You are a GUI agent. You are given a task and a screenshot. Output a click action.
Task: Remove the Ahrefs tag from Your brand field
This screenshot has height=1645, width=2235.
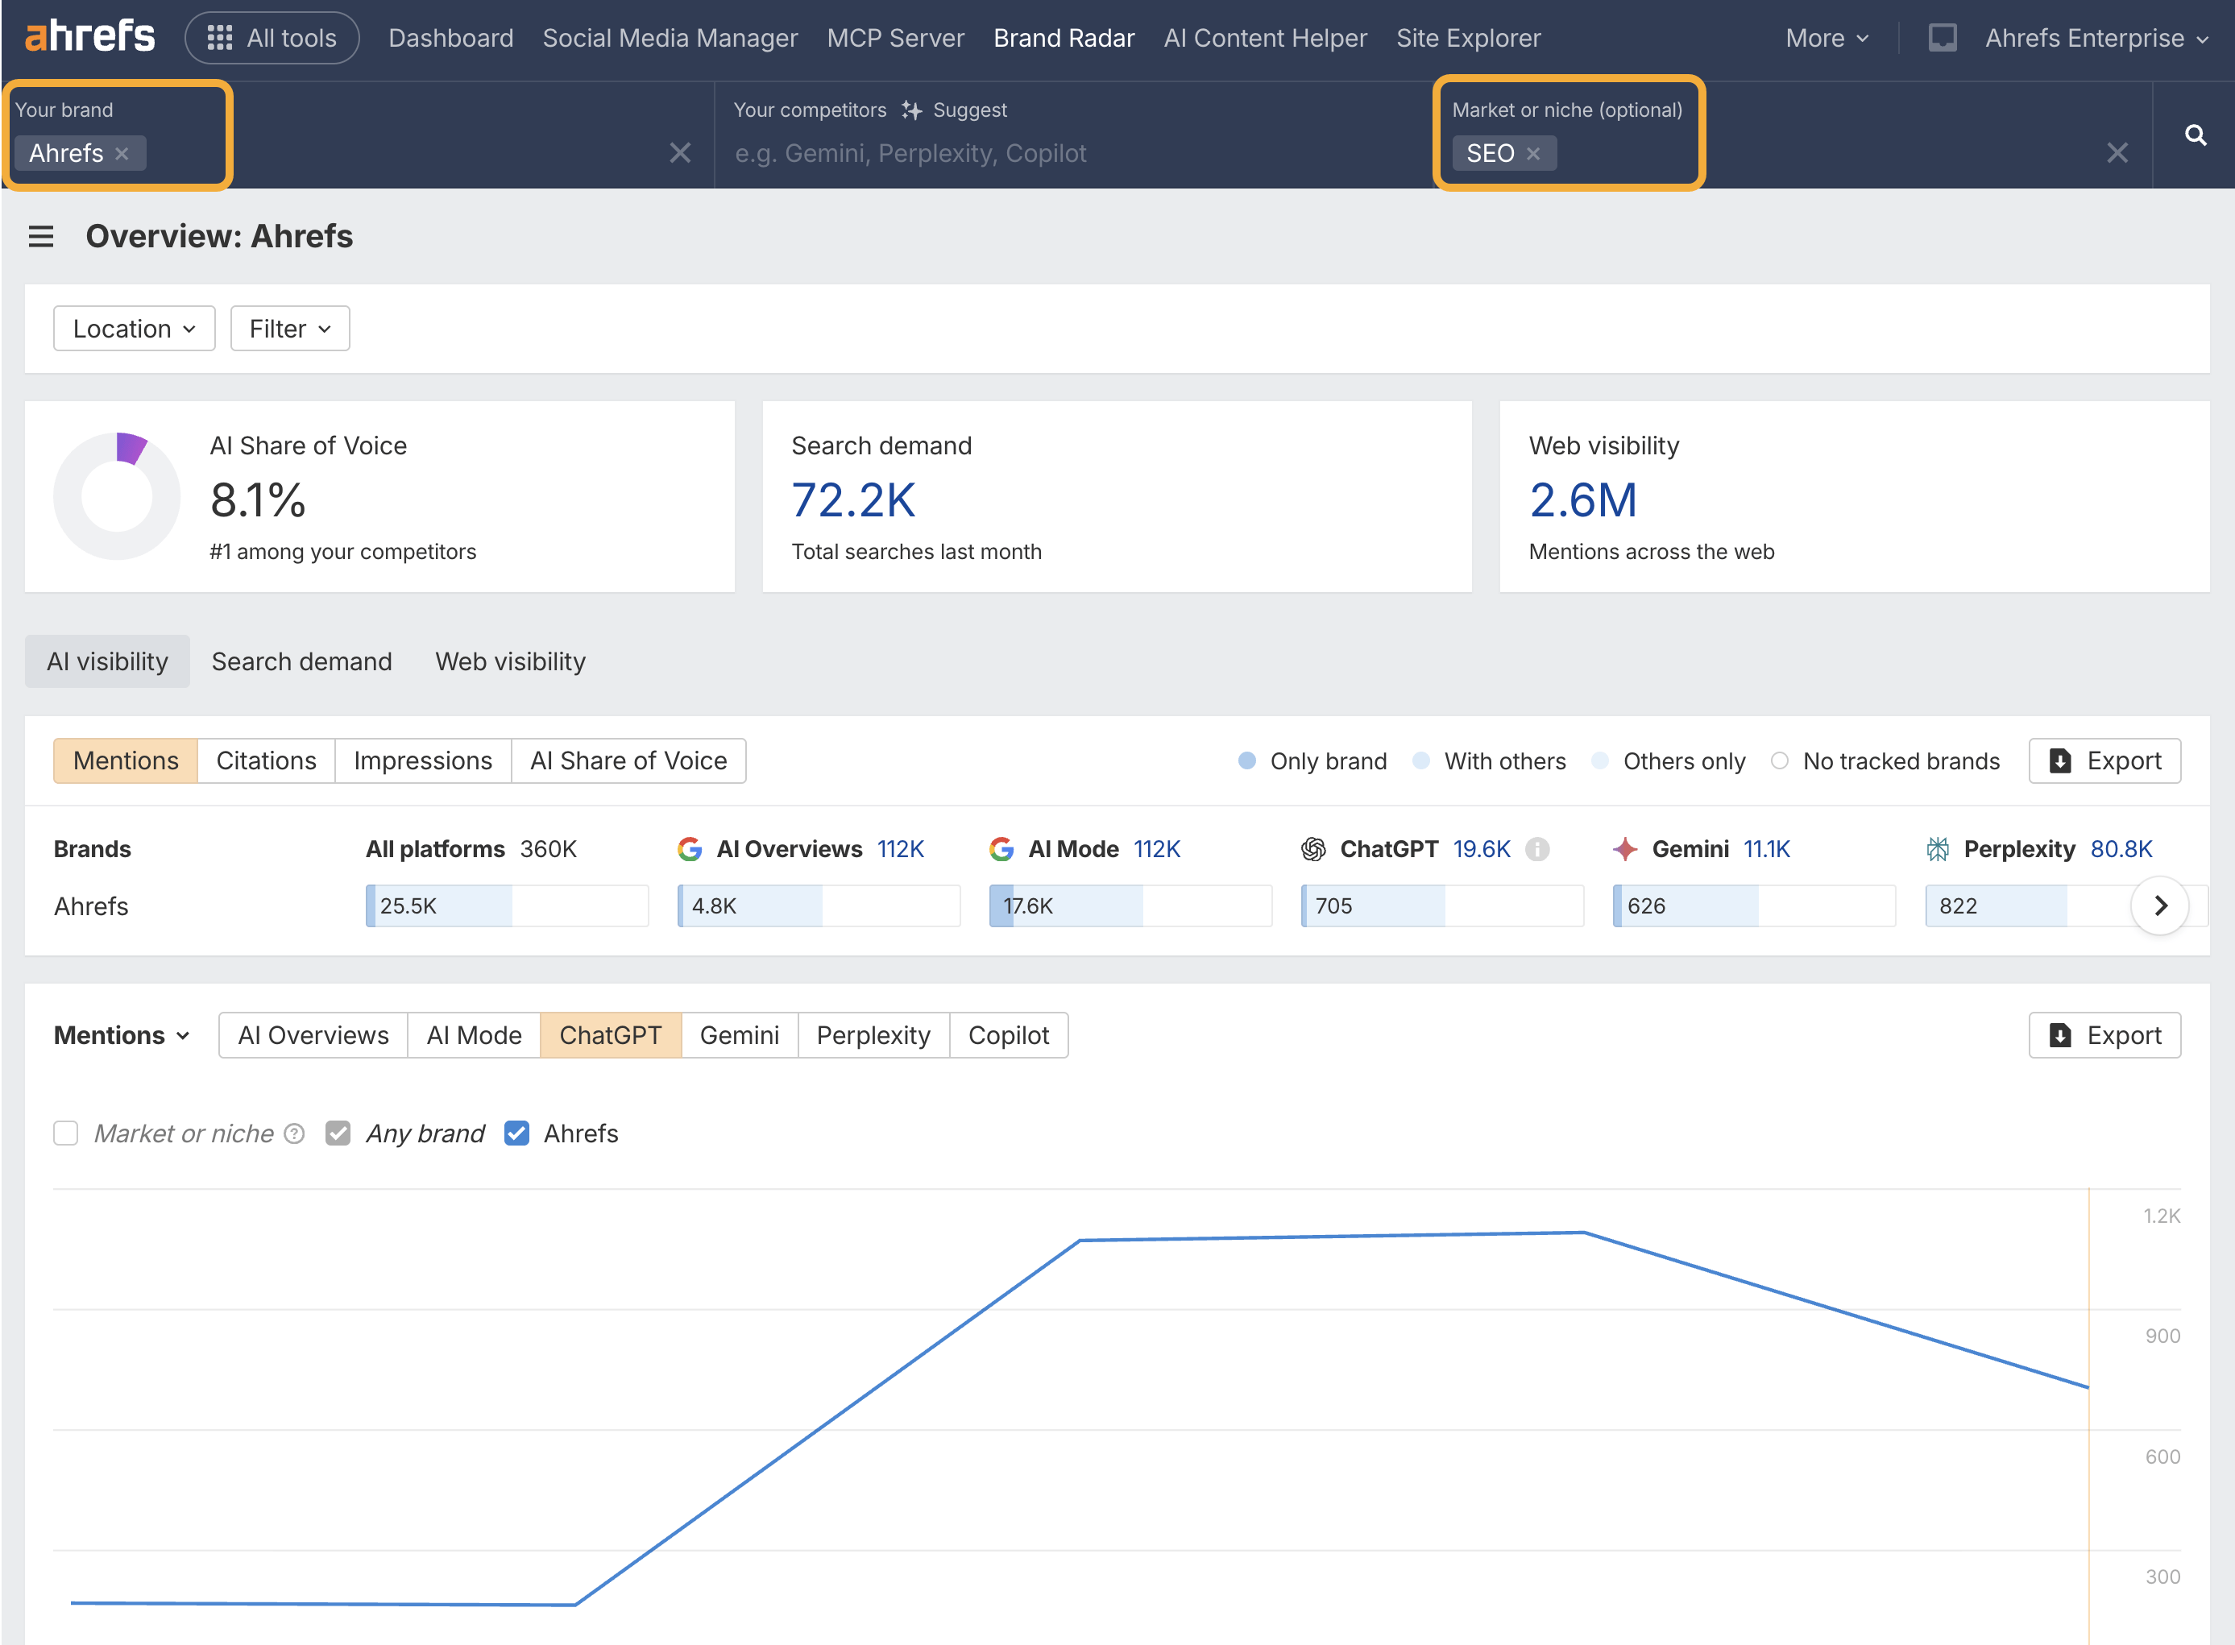coord(122,153)
